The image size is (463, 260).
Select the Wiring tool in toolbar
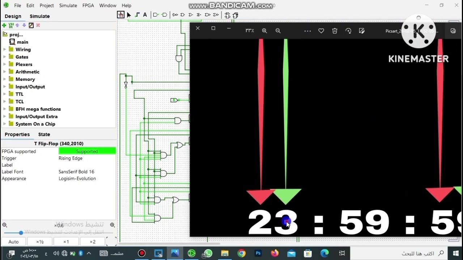[137, 15]
